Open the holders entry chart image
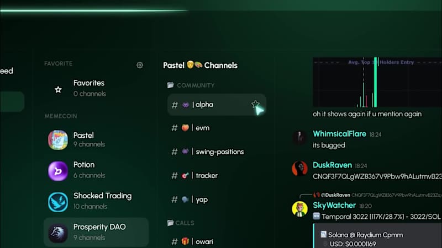Image resolution: width=442 pixels, height=248 pixels. coord(377,82)
